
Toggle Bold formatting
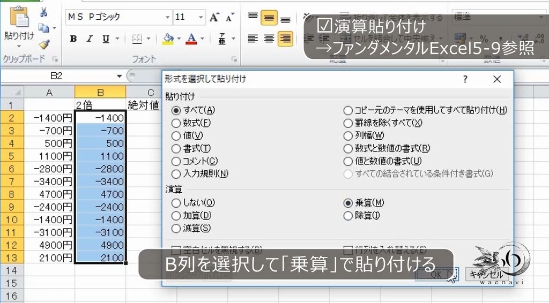pos(73,39)
